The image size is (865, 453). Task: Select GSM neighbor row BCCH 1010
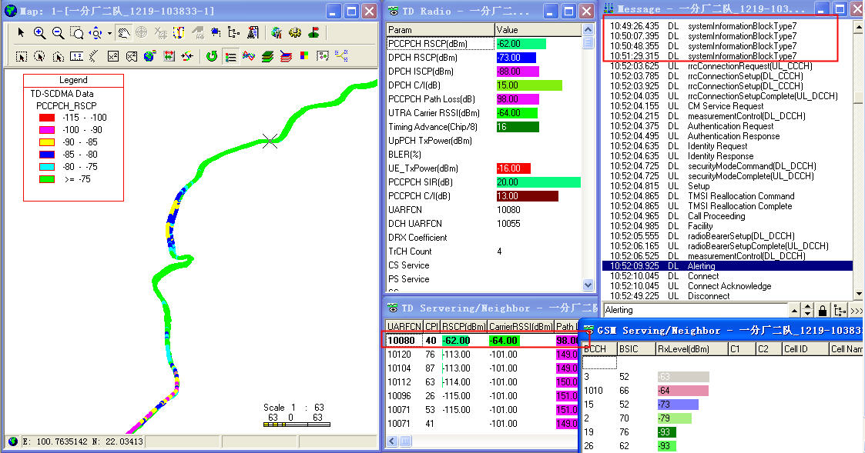click(723, 391)
